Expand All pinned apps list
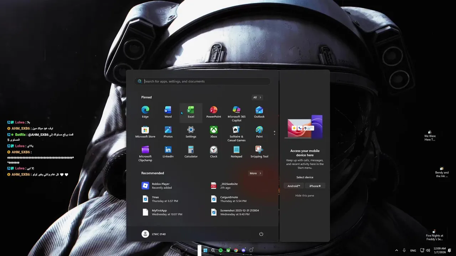This screenshot has height=256, width=456. pos(257,97)
